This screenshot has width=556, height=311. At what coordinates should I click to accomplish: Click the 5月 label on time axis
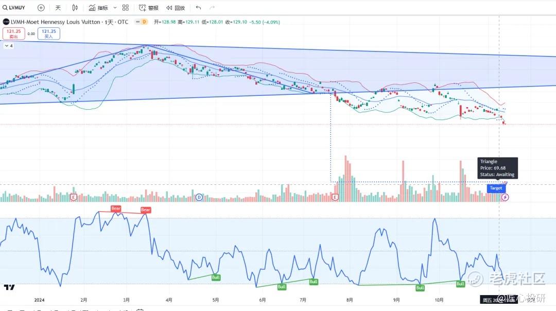216,300
